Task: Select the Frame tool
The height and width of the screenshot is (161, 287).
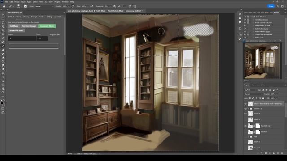Action: tap(3, 34)
